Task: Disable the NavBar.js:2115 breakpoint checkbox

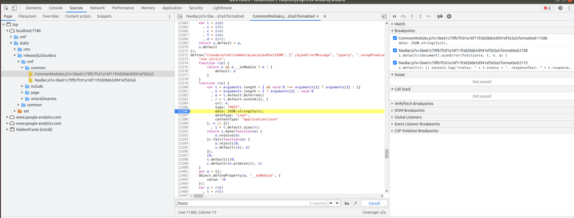Action: (x=395, y=63)
